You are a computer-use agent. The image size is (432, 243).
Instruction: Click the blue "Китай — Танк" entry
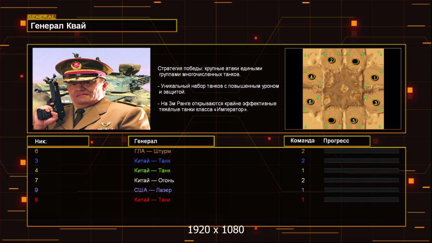(x=152, y=161)
